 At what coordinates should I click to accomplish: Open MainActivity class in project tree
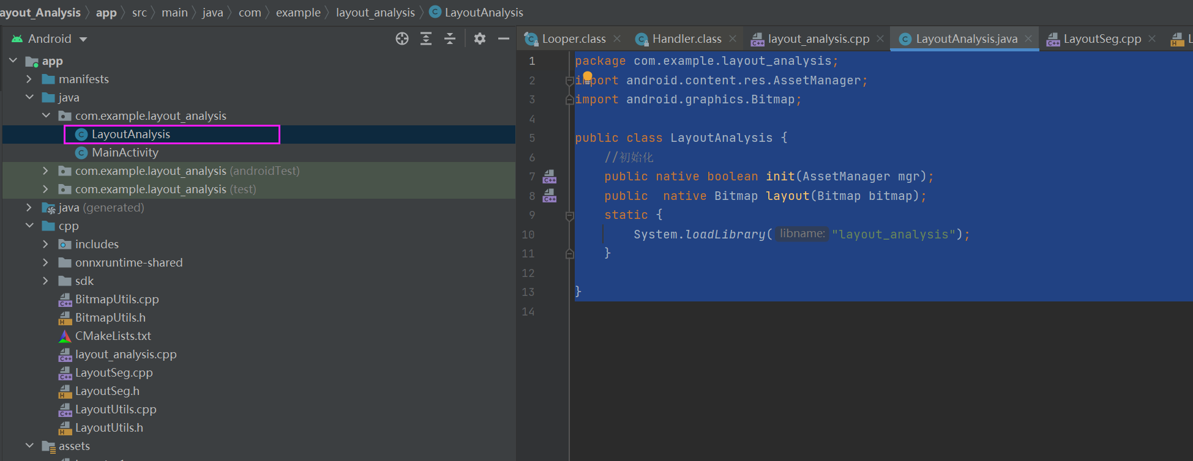click(125, 152)
